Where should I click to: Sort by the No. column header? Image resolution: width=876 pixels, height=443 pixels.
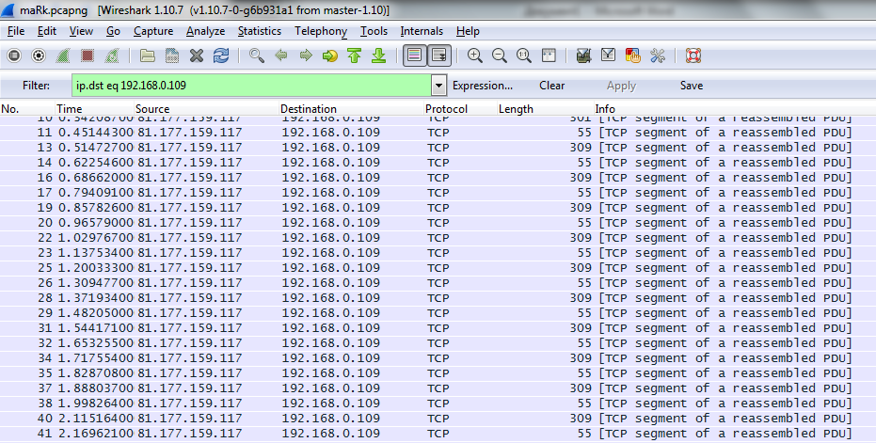pos(27,109)
